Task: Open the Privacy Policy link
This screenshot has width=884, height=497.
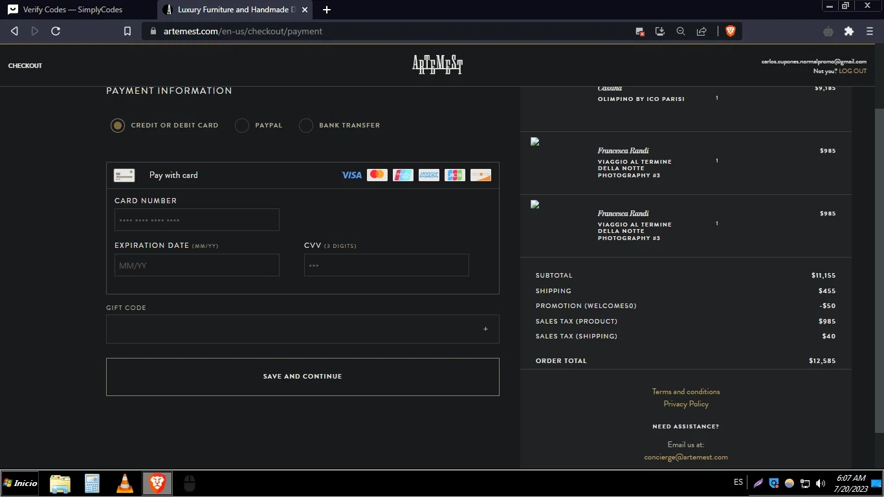Action: pos(686,404)
